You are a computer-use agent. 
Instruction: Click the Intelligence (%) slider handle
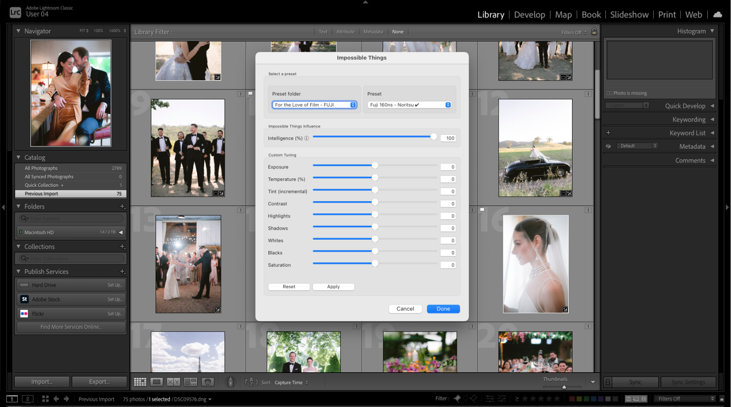click(x=434, y=137)
